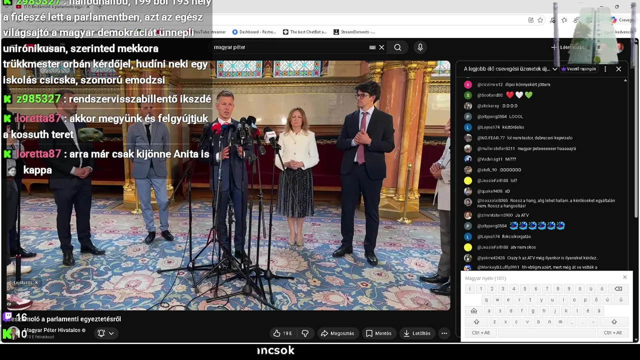The image size is (640, 360).
Task: Tap the 'í' key on virtual keyboard
Action: point(470,289)
